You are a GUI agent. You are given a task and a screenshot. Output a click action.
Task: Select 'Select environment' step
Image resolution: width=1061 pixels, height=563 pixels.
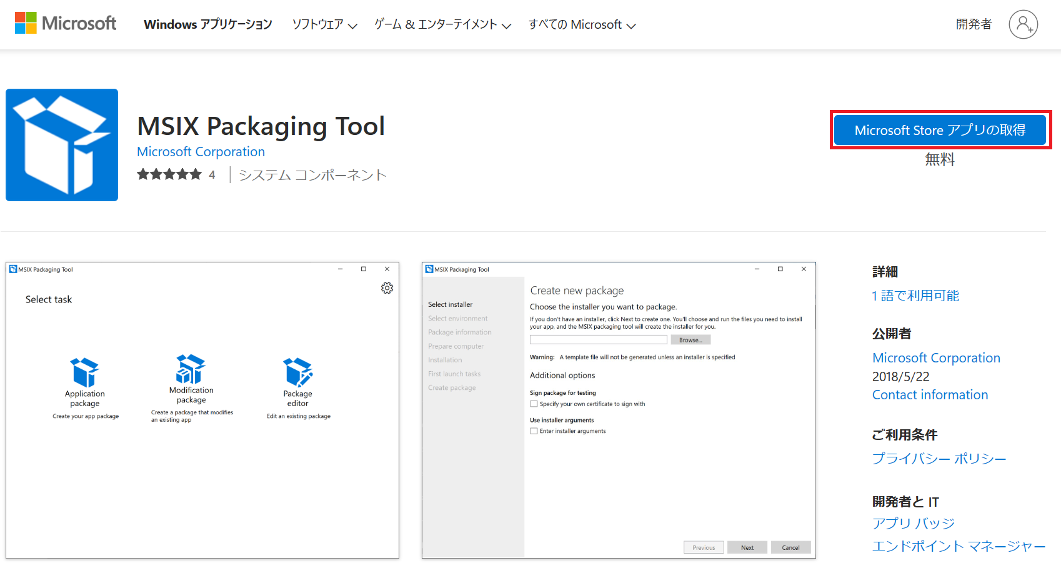(458, 319)
